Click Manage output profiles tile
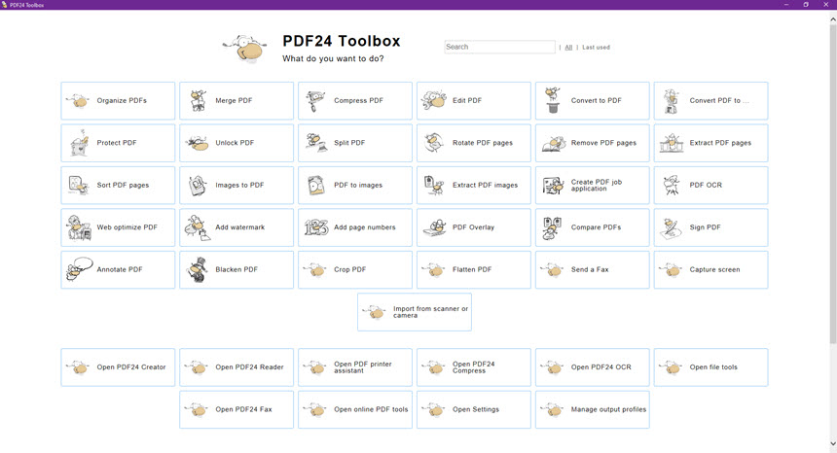837x453 pixels. coord(592,409)
